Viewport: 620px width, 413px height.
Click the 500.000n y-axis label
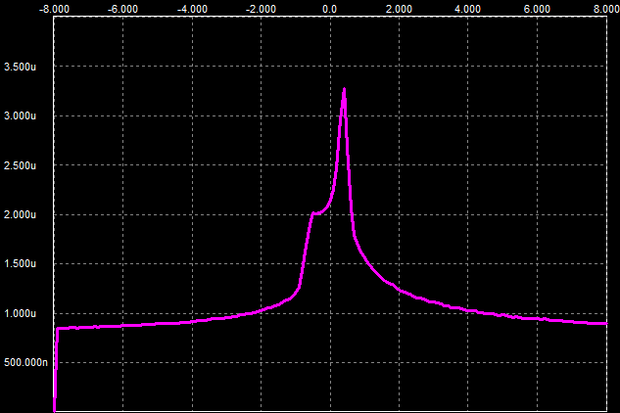click(25, 362)
